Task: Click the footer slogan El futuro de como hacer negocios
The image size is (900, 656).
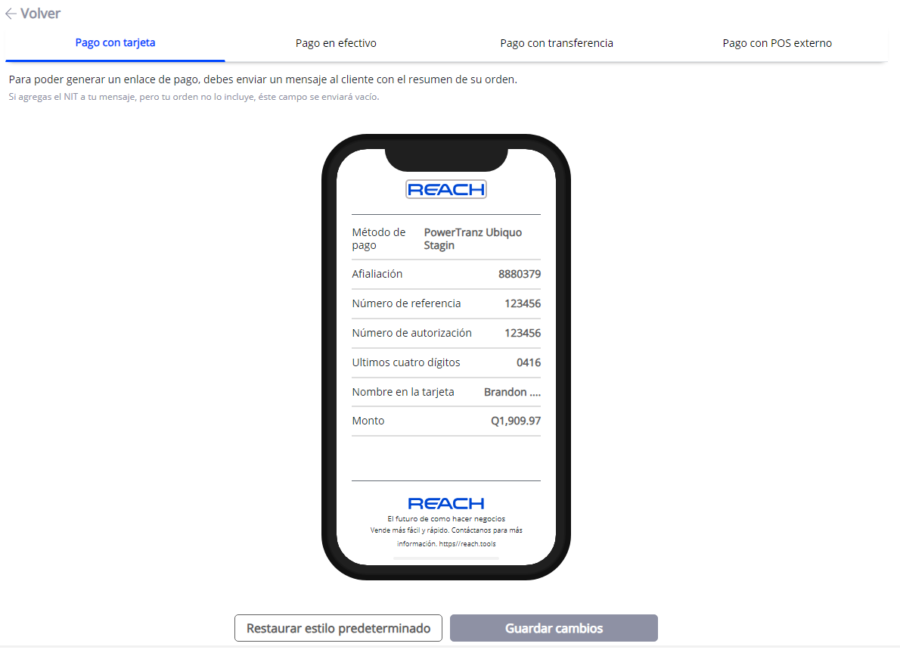Action: [x=445, y=519]
